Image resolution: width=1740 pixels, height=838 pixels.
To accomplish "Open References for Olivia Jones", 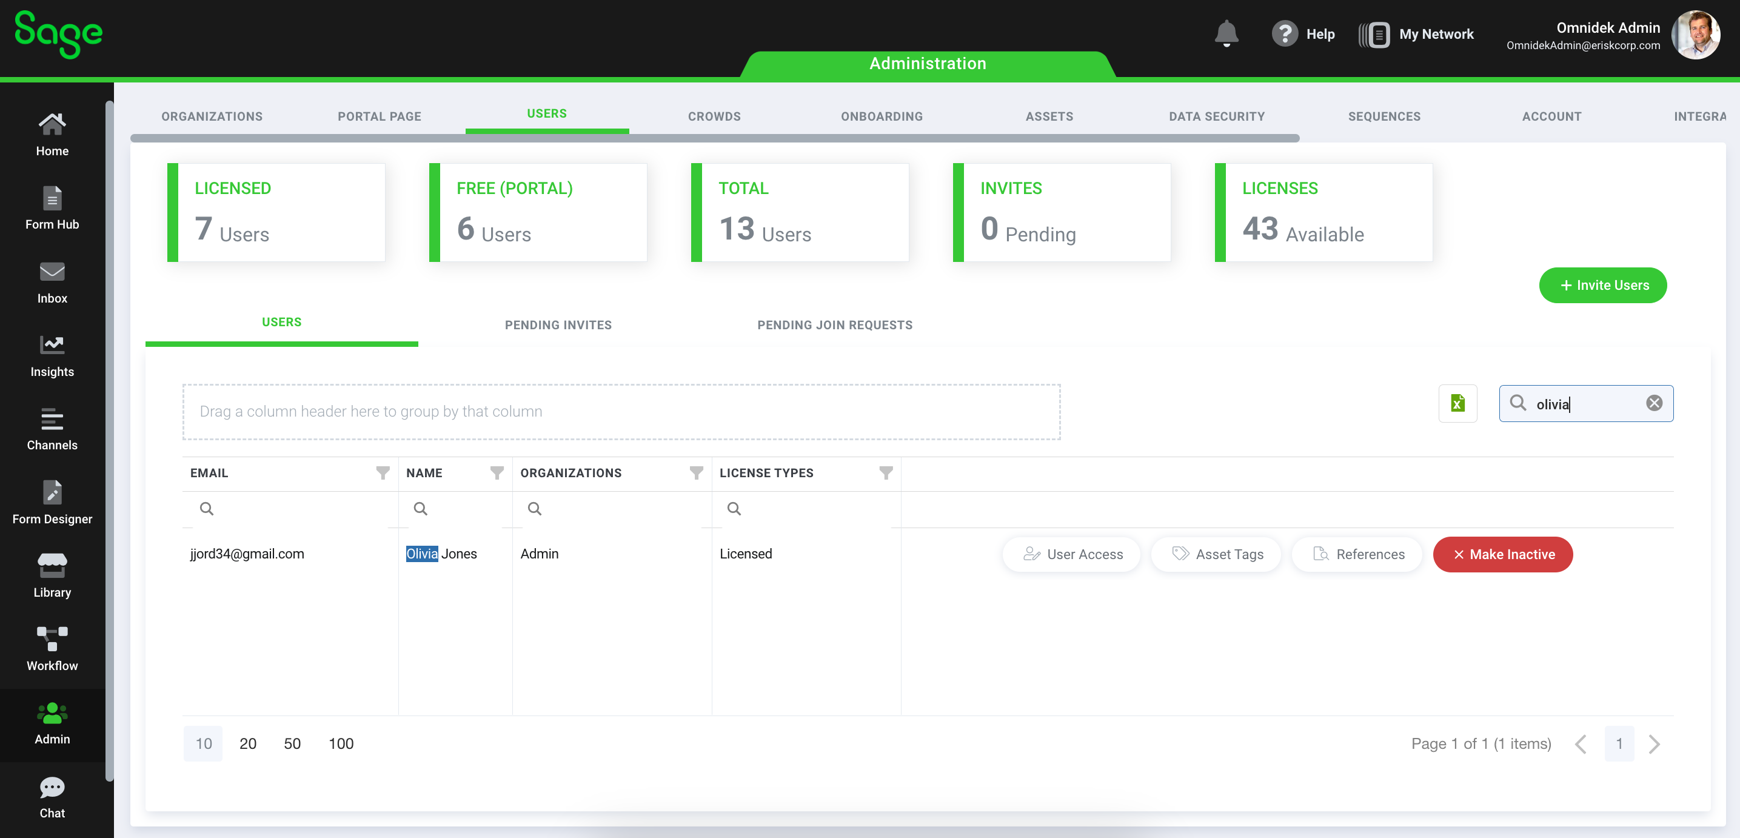I will coord(1357,554).
